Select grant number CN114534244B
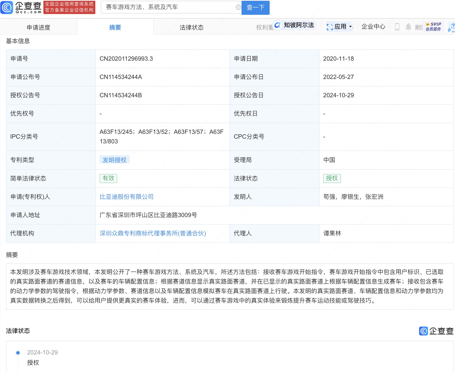Screen dimensions: 455x372 click(121, 95)
